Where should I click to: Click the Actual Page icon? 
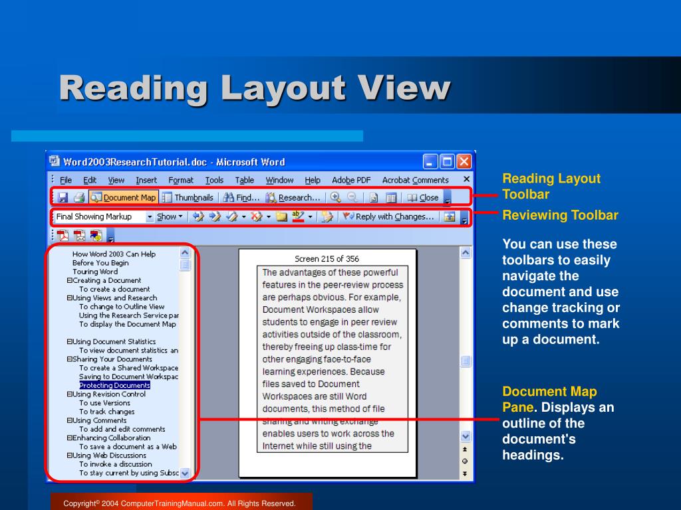click(x=374, y=198)
